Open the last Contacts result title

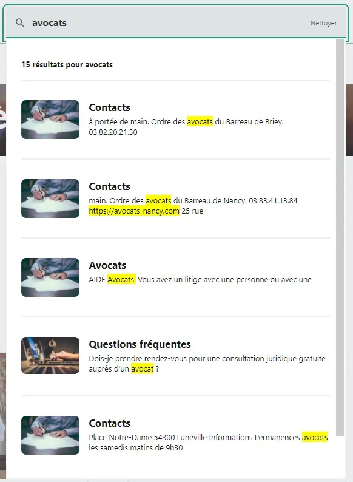[x=109, y=423]
